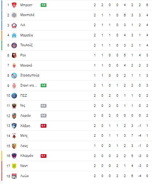The height and width of the screenshot is (184, 152).
Task: Open the Lyon OL crest
Action: [x=14, y=176]
